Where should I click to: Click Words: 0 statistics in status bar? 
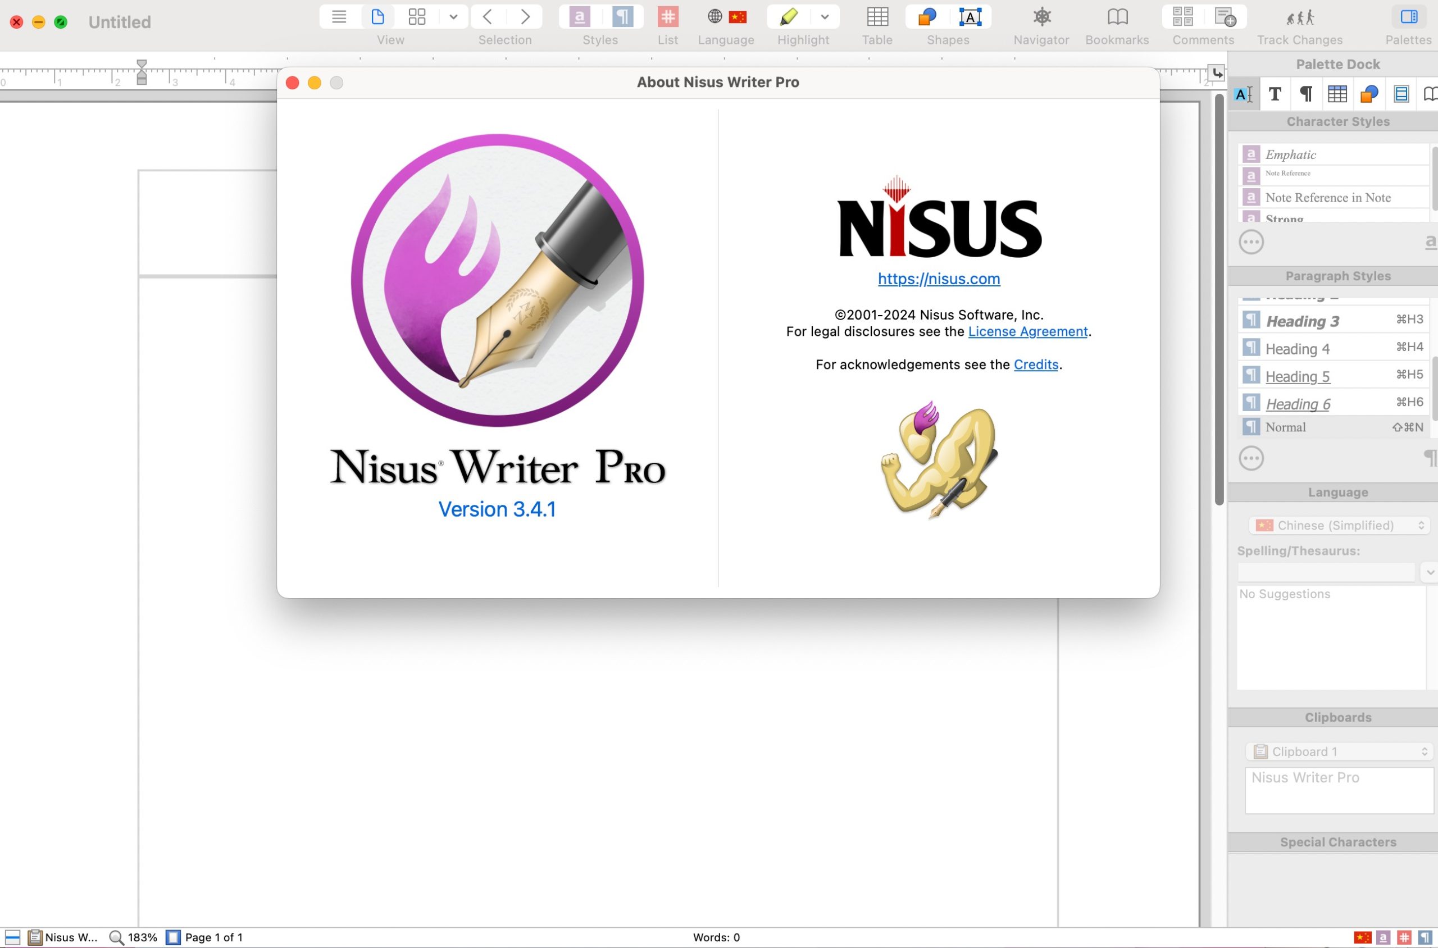pos(716,937)
